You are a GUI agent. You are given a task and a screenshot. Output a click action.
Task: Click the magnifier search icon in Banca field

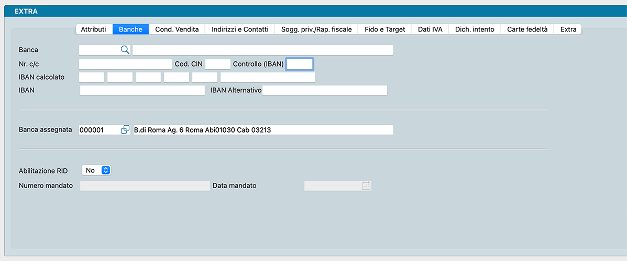[125, 50]
